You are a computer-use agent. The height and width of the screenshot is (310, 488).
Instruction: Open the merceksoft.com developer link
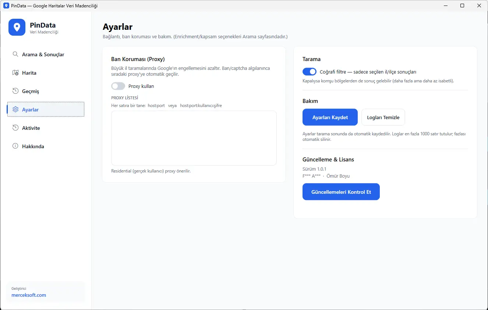[x=29, y=295]
